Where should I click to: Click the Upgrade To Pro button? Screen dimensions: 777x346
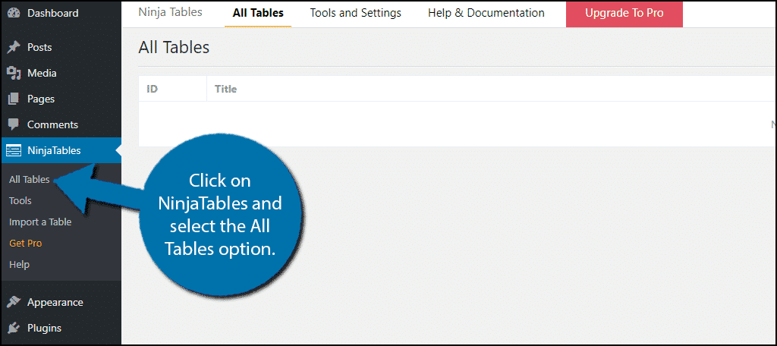[x=624, y=14]
